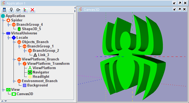Viewport: 189px width, 103px height.
Task: Click the ViewPlatform_Branch orange icon
Action: (19, 59)
